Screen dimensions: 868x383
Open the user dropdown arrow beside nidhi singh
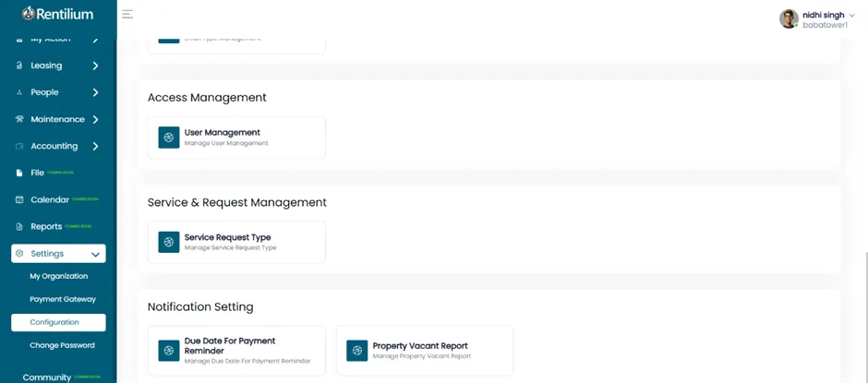tap(852, 16)
